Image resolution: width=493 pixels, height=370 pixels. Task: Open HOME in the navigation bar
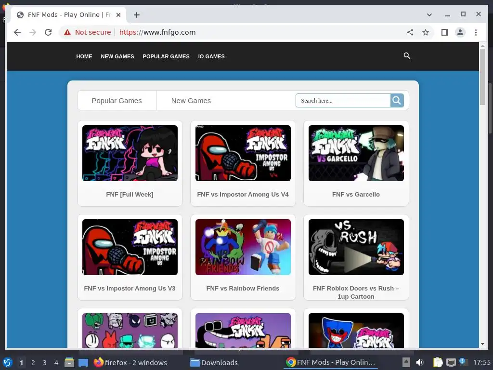pos(84,56)
